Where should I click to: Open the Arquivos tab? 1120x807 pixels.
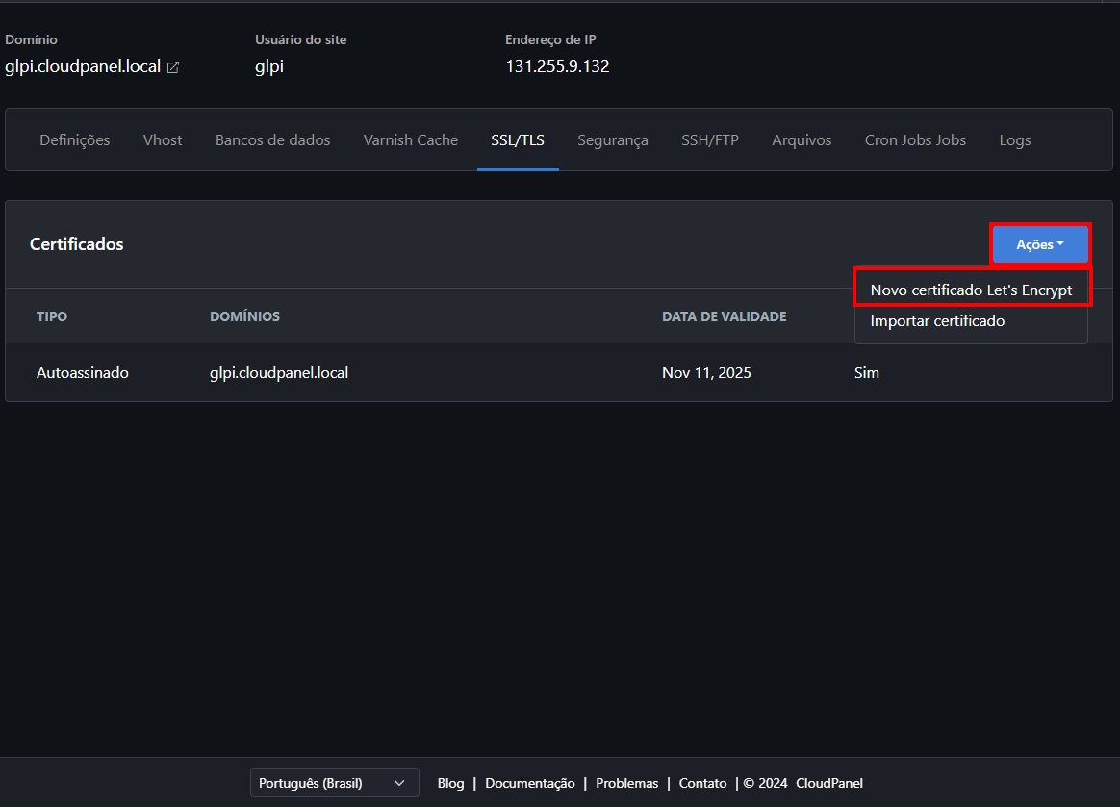[802, 140]
